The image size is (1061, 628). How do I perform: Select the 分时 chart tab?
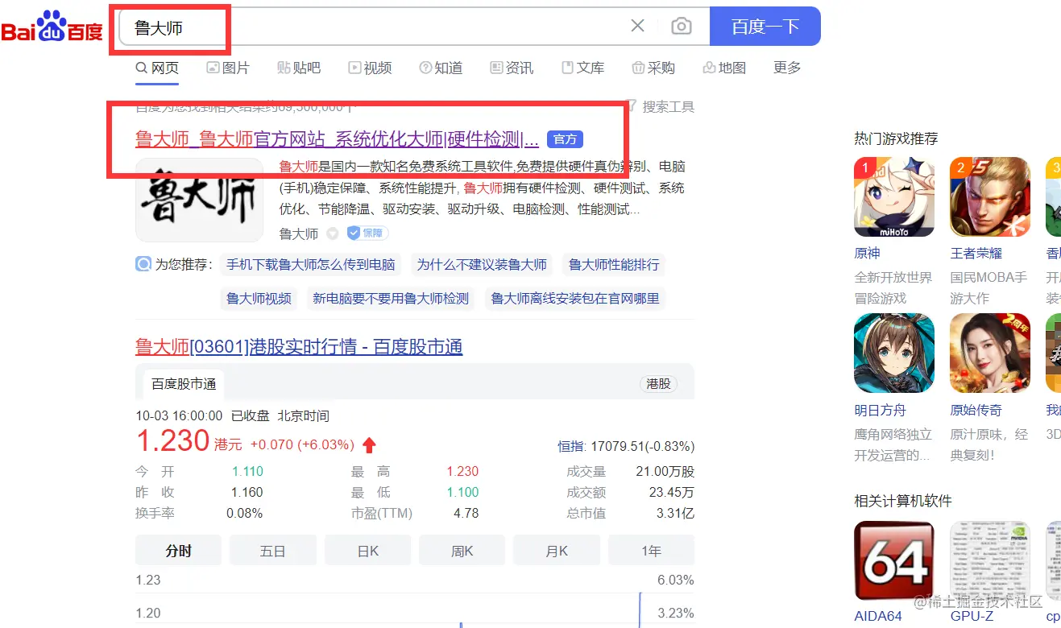click(x=179, y=552)
